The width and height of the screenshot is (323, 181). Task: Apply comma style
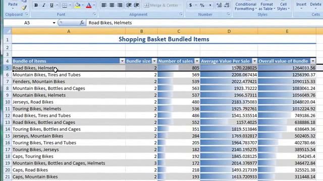210,5
